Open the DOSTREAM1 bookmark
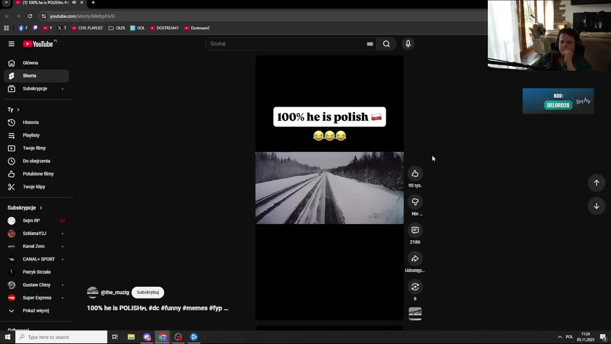The image size is (611, 344). coord(164,28)
